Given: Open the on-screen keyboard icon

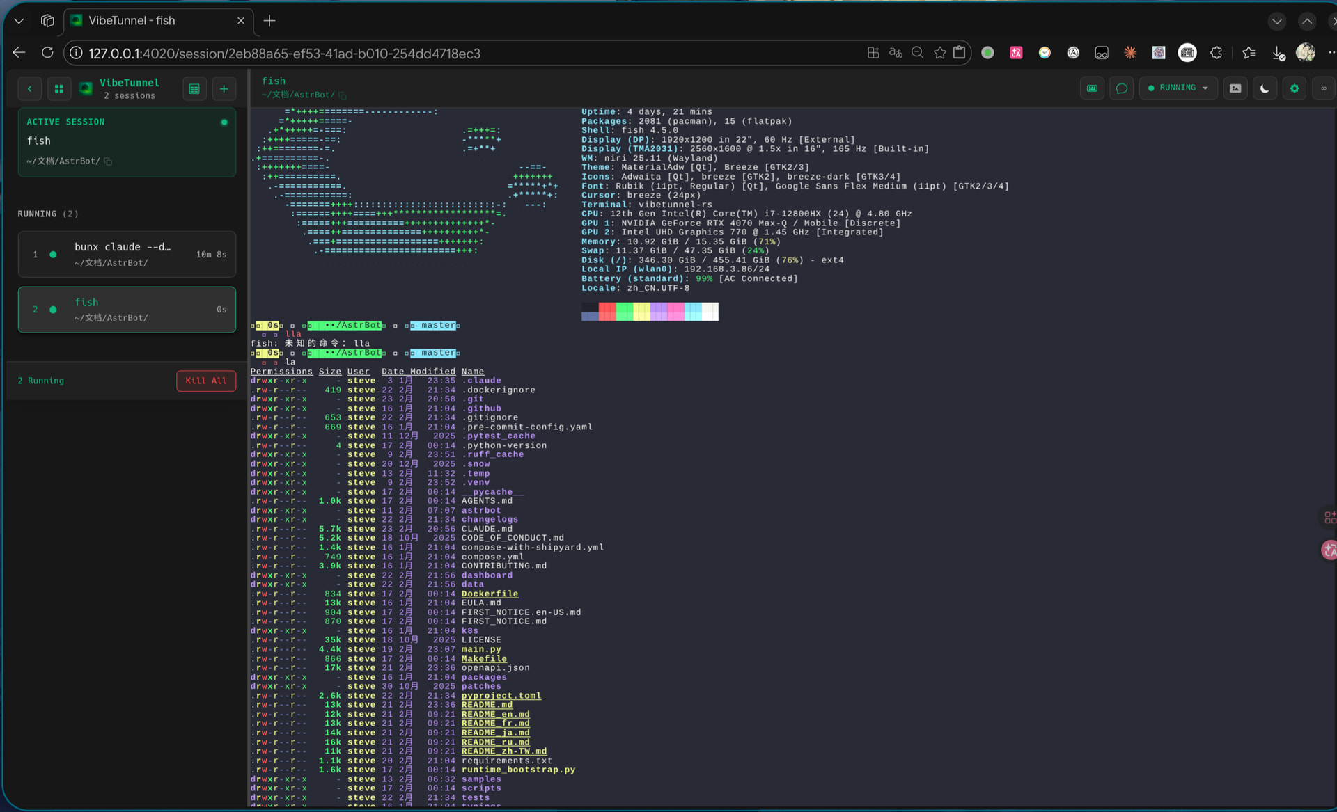Looking at the screenshot, I should point(1092,88).
